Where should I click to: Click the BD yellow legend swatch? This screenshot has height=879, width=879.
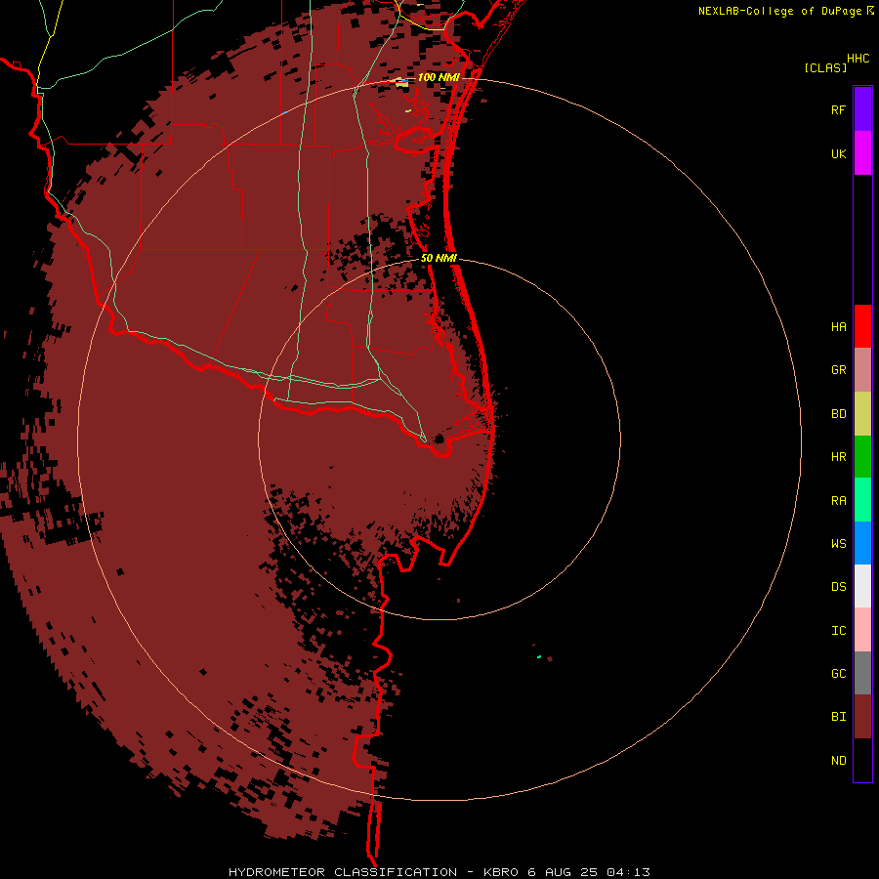click(x=862, y=413)
